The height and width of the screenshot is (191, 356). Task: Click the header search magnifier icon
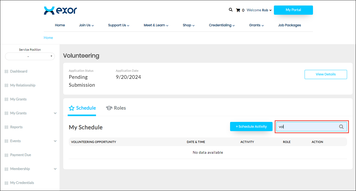[x=231, y=10]
